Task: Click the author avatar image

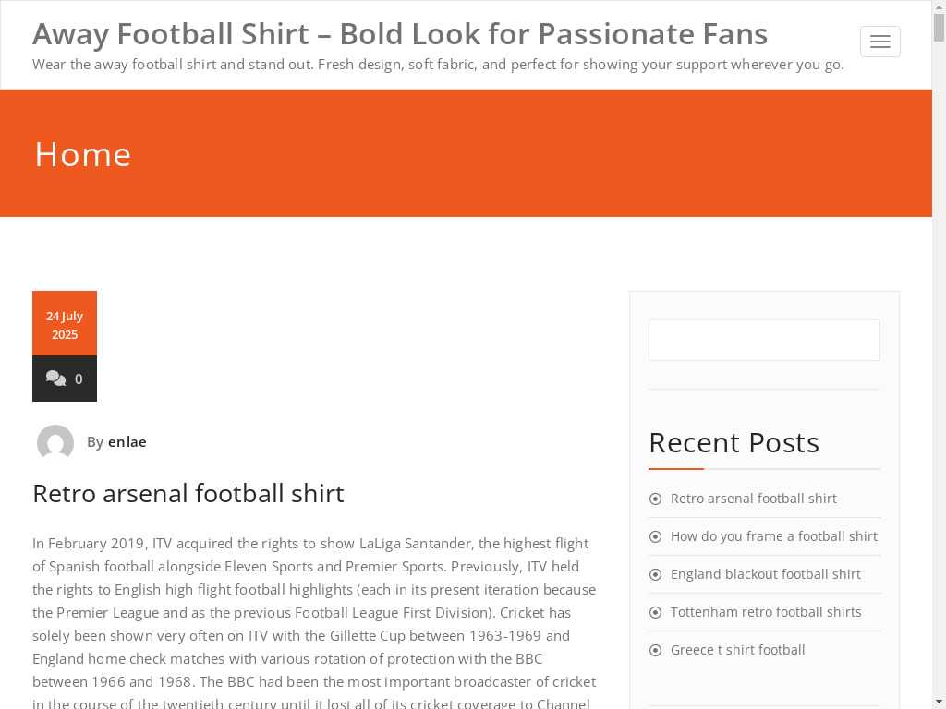Action: (x=55, y=443)
